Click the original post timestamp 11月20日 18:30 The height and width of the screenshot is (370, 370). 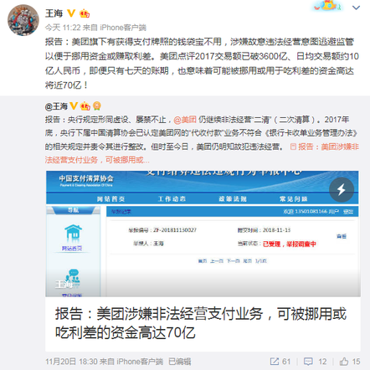71,362
